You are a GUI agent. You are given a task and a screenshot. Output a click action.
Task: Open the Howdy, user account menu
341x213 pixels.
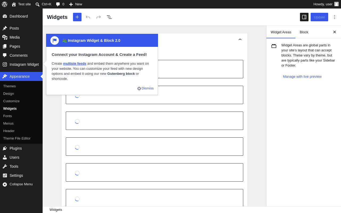326,4
